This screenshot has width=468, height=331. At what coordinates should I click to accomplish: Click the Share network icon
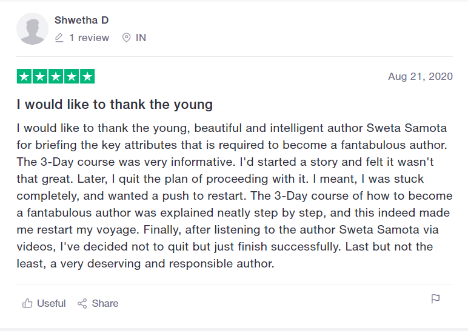pyautogui.click(x=82, y=304)
